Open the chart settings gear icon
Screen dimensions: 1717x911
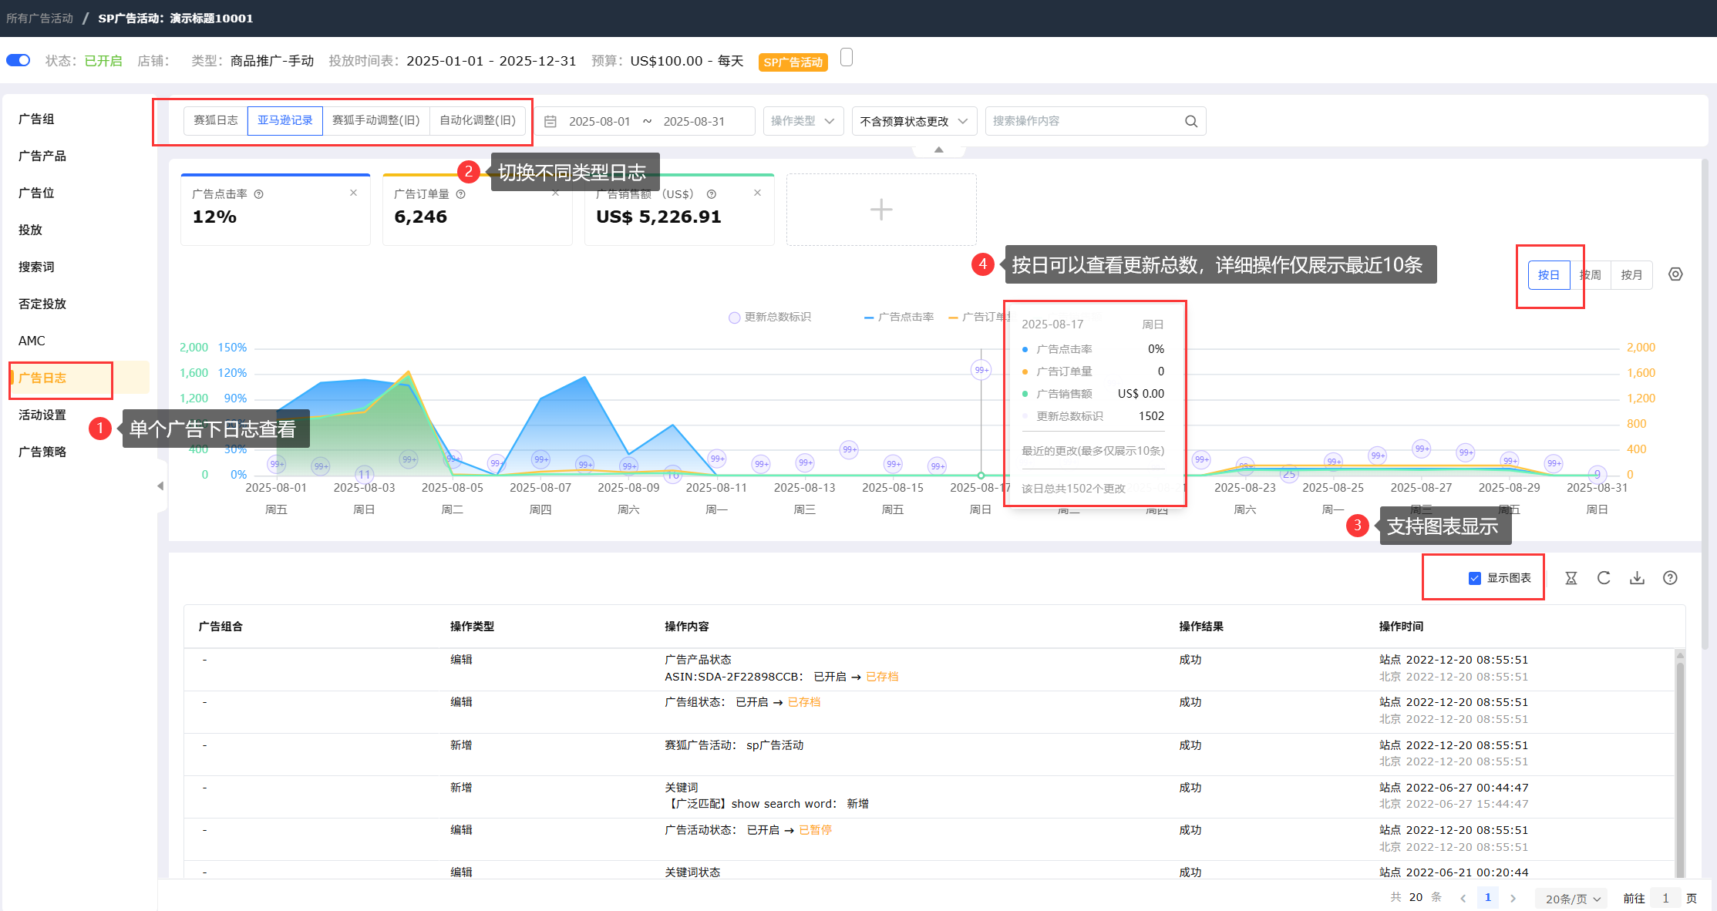coord(1675,274)
